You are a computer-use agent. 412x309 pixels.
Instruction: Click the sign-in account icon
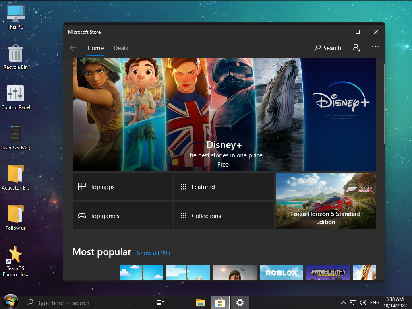point(356,48)
